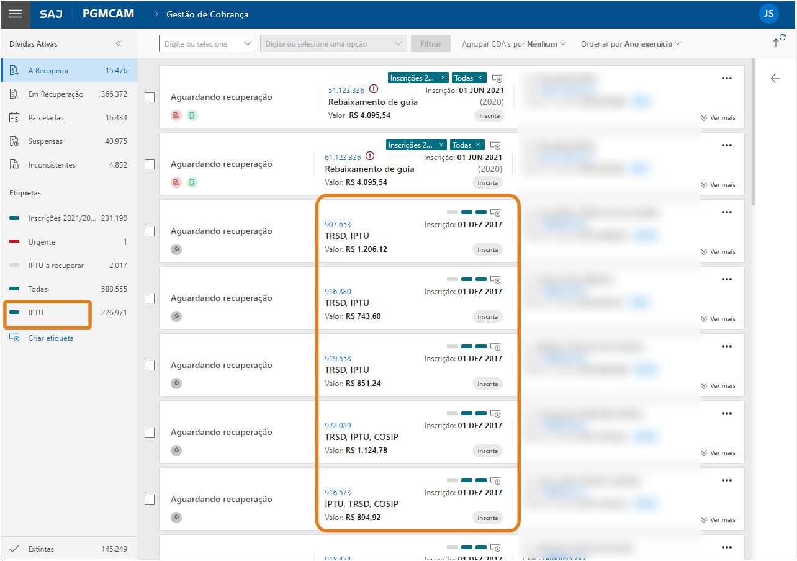Viewport: 797px width, 561px height.
Task: Expand Ver mais for debt 907.653
Action: tap(718, 251)
